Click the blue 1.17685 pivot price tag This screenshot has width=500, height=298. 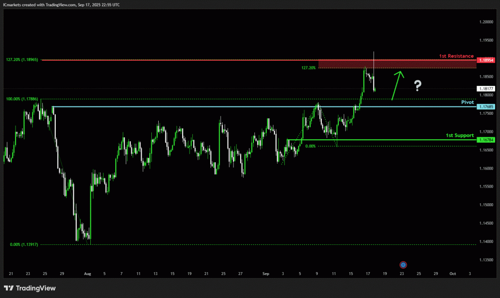[486, 107]
